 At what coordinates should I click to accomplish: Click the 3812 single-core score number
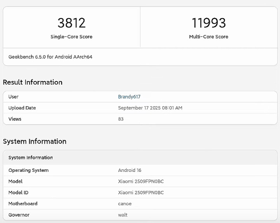pos(71,23)
